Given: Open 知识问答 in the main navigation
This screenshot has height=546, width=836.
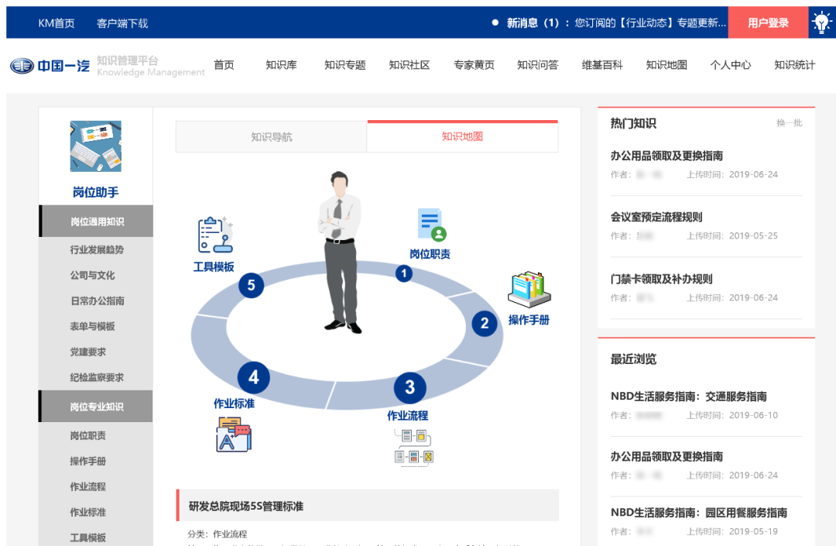Looking at the screenshot, I should click(x=537, y=65).
